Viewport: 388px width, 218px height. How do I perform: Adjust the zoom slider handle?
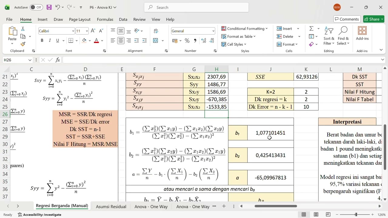click(x=356, y=215)
